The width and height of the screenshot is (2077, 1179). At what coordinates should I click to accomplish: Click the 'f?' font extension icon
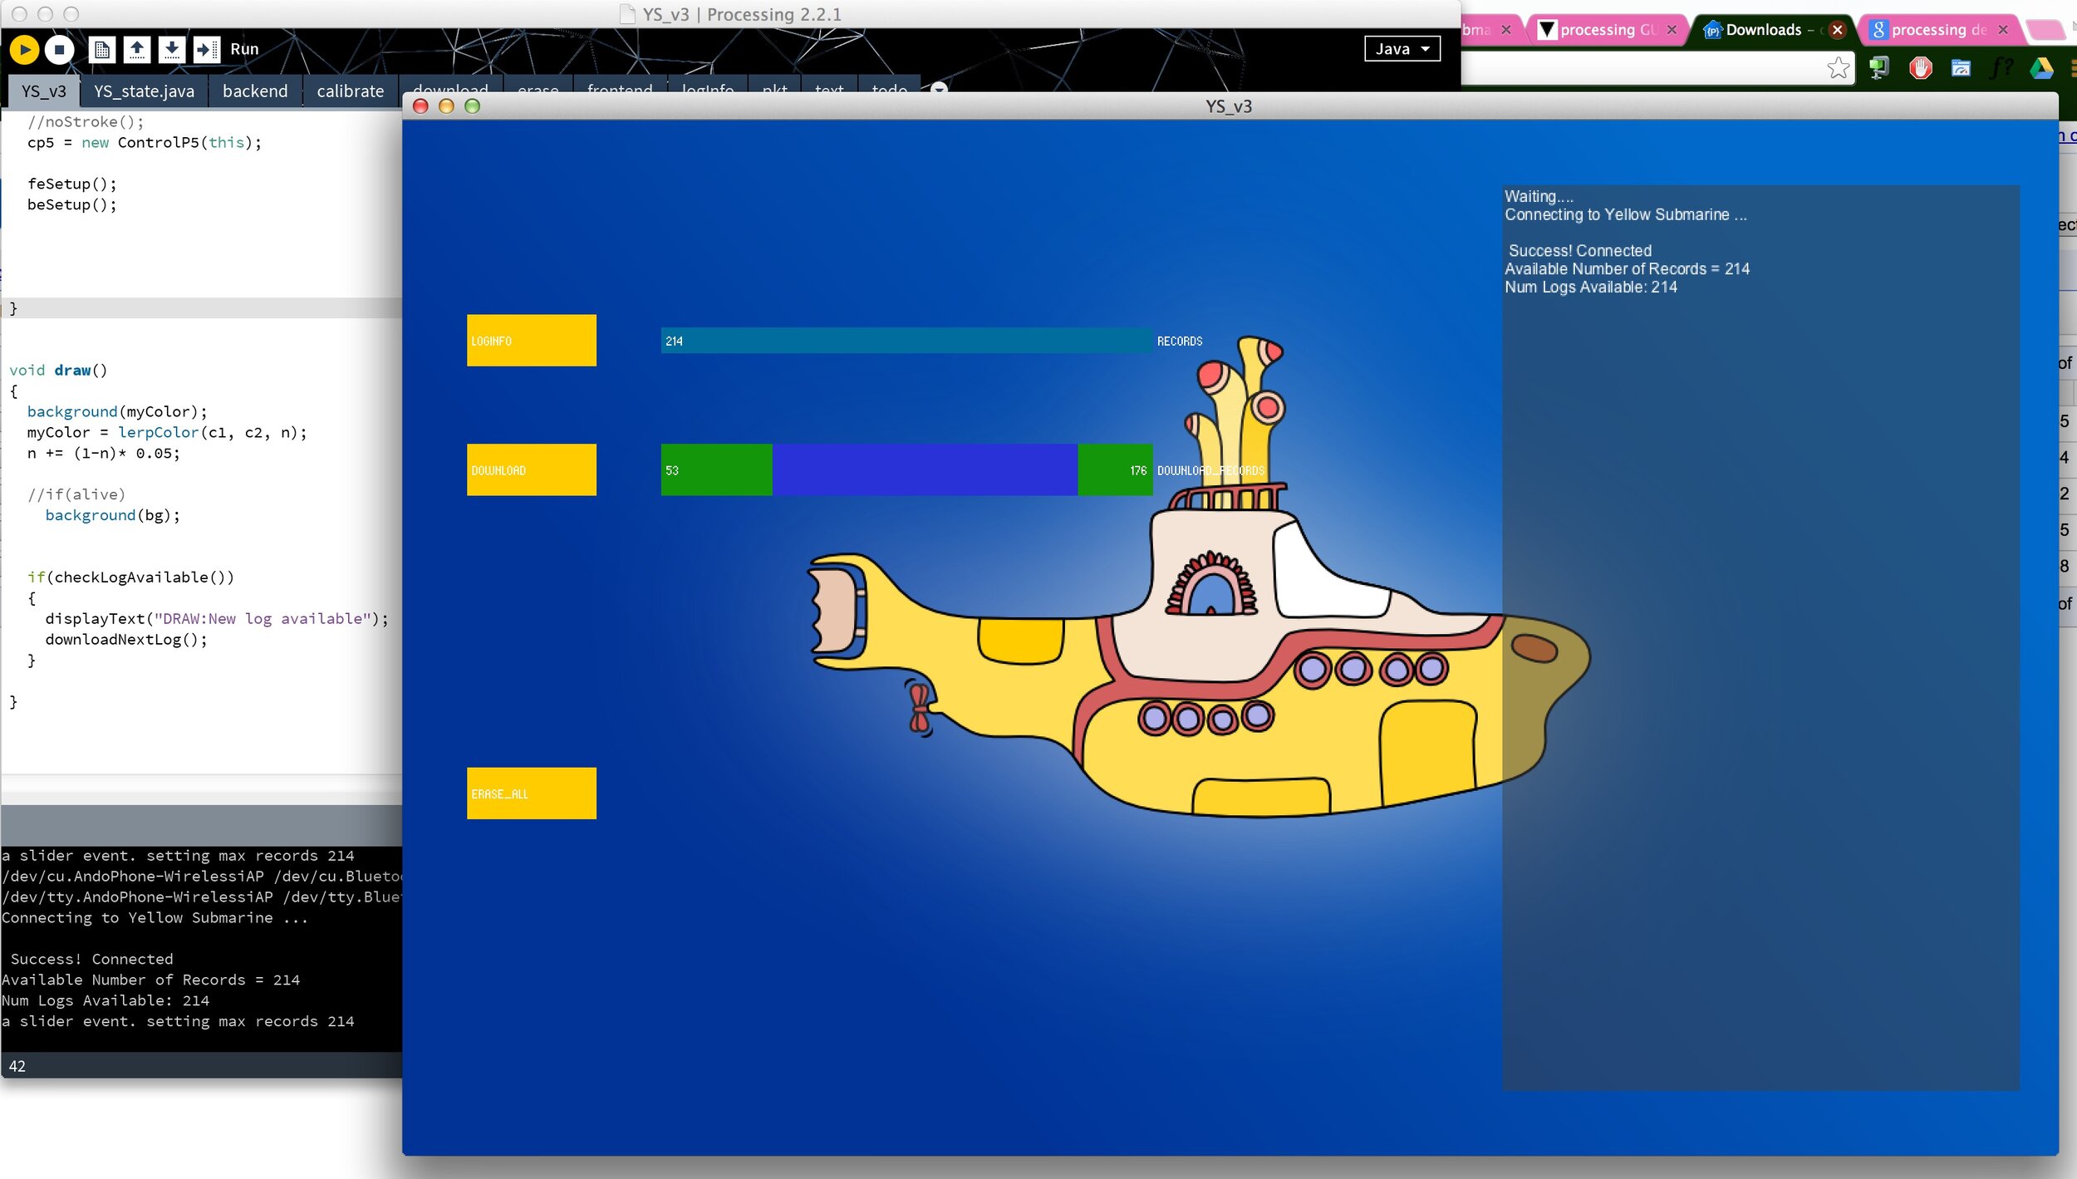[2001, 68]
